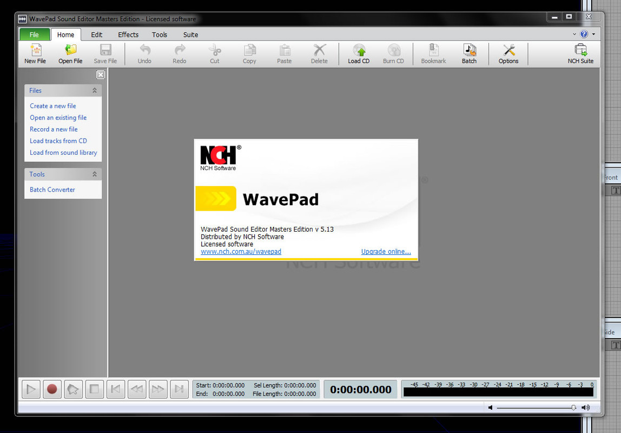Click the loud speaker icon right of volume
Screen dimensions: 621x433
click(586, 408)
